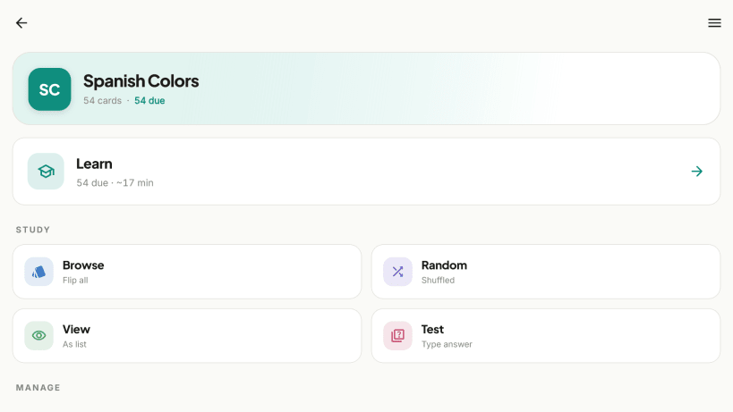
Task: Start Random shuffled study
Action: [x=546, y=272]
